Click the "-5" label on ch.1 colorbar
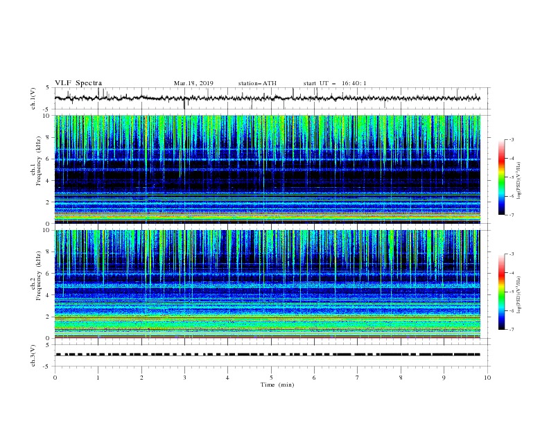 tap(512, 177)
